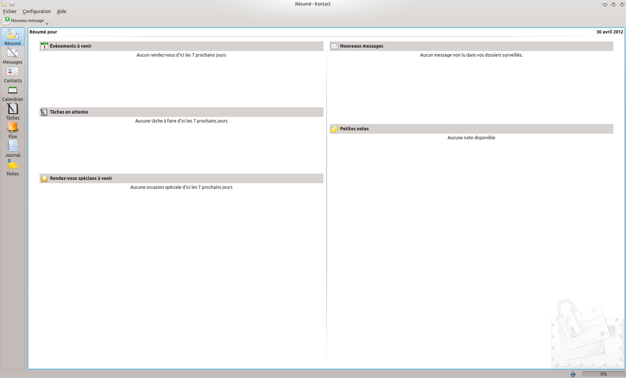Open the Configuration menu
The height and width of the screenshot is (378, 626).
37,12
